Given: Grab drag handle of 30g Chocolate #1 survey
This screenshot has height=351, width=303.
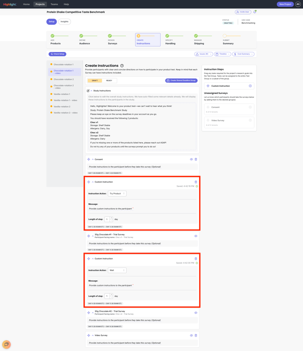Looking at the screenshot, I should (89, 236).
